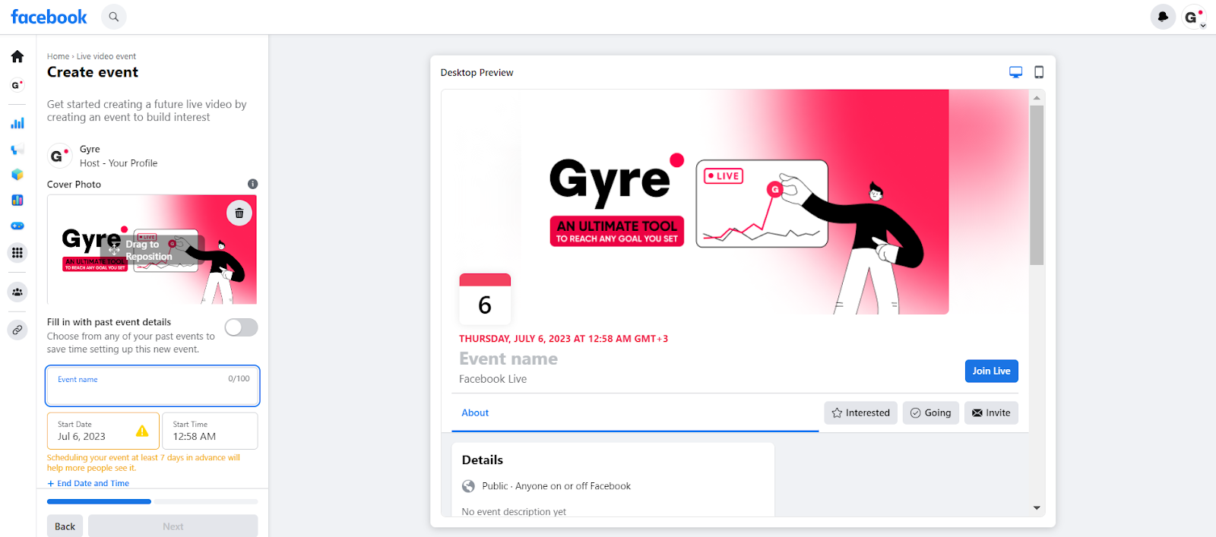Click 'Host - Your Profile' text
This screenshot has height=537, width=1216.
119,163
